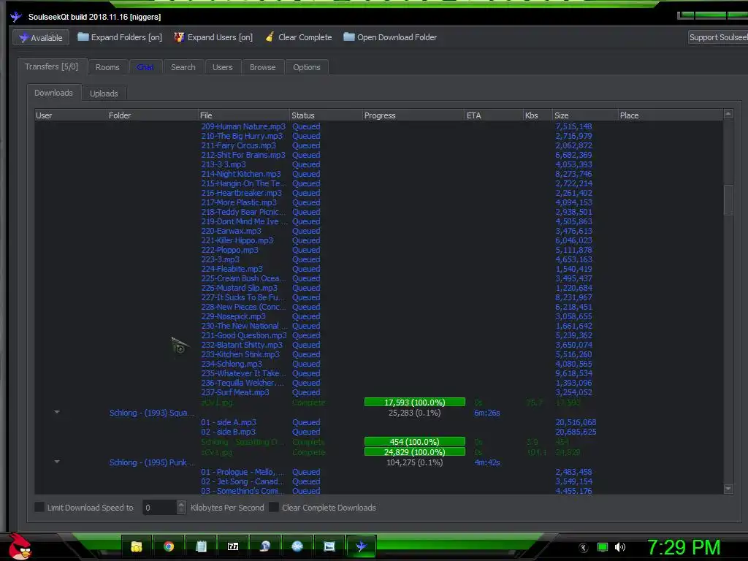Screen dimensions: 748x561
Task: Open the Options tab
Action: (306, 67)
